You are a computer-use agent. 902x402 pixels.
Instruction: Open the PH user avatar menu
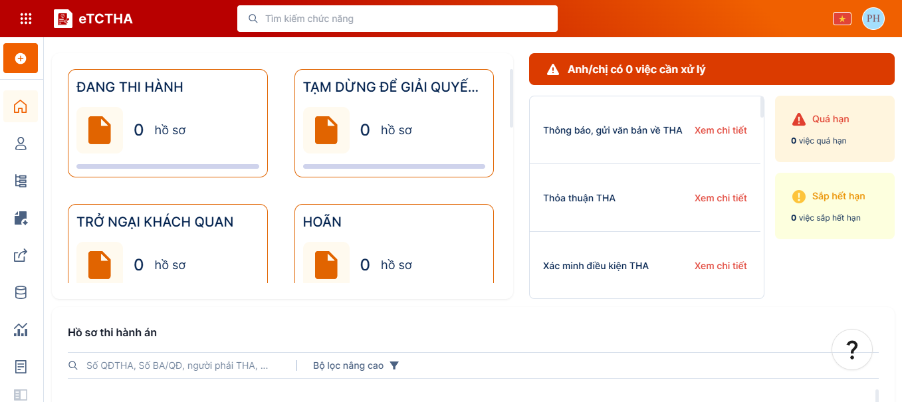click(873, 18)
